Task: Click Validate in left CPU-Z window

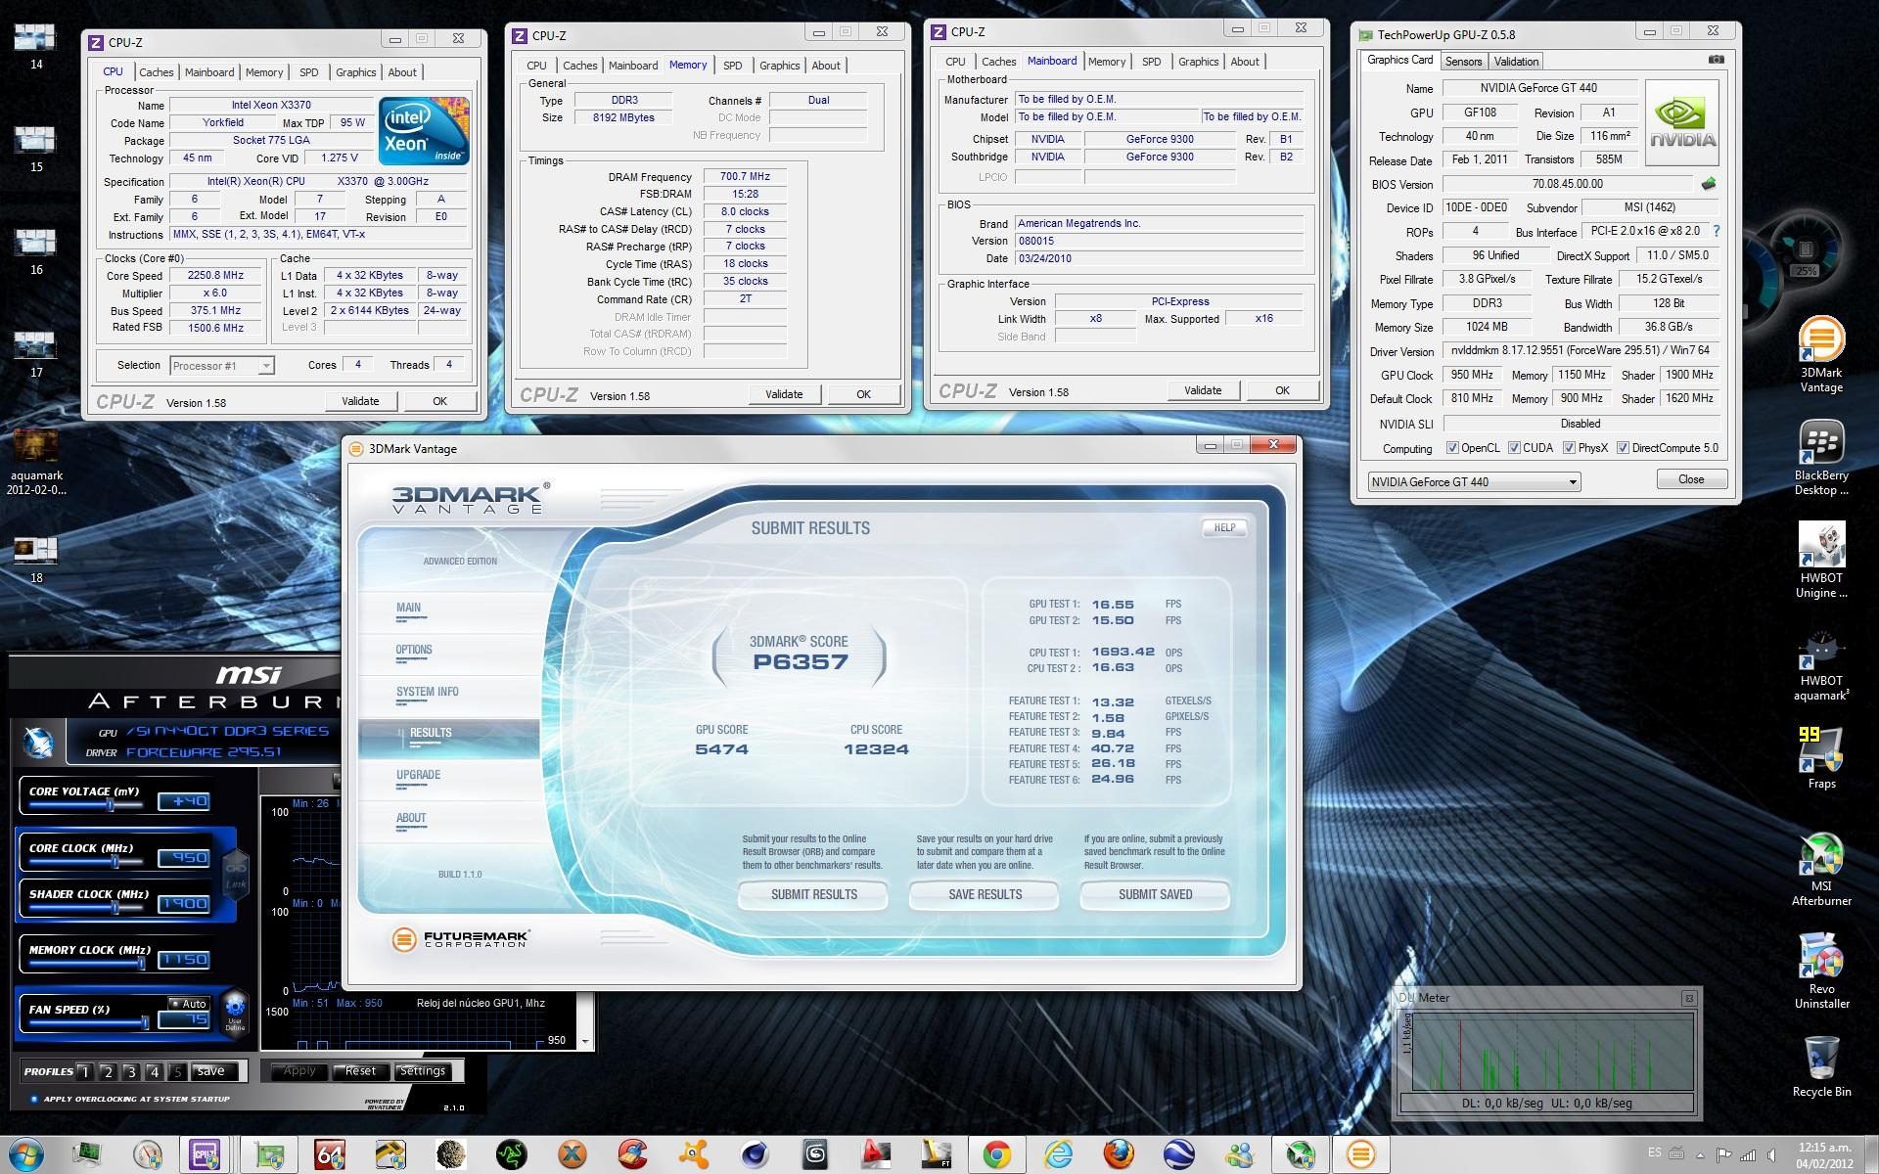Action: click(x=360, y=401)
